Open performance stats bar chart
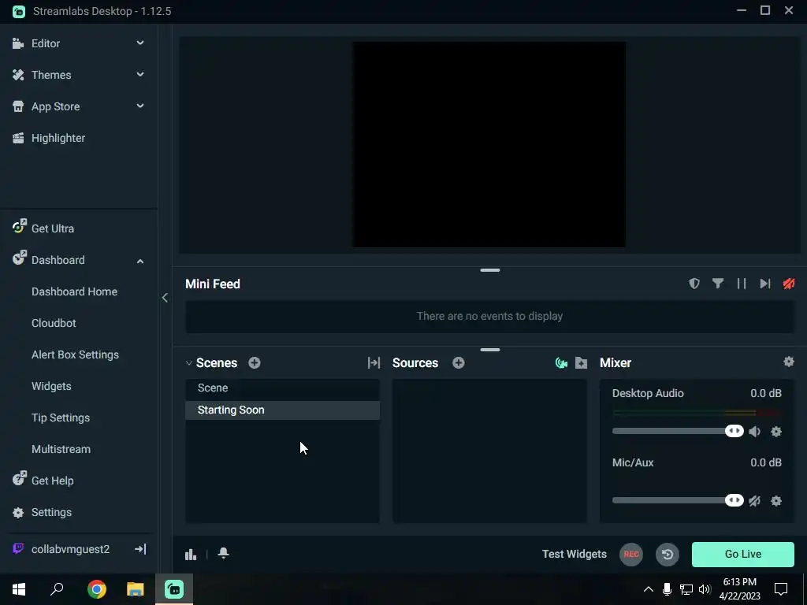The height and width of the screenshot is (605, 807). pyautogui.click(x=191, y=554)
